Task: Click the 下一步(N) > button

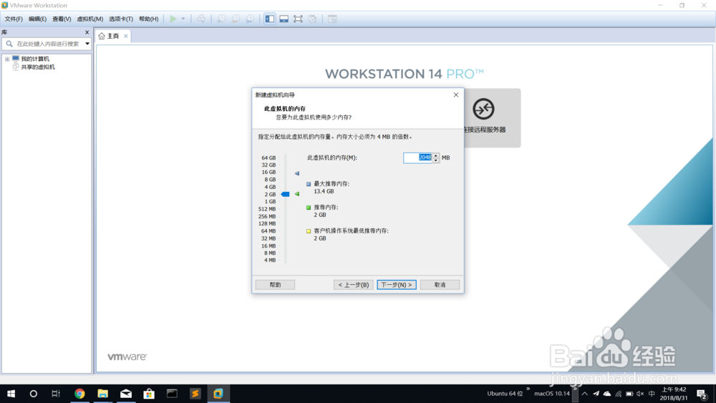Action: point(397,285)
